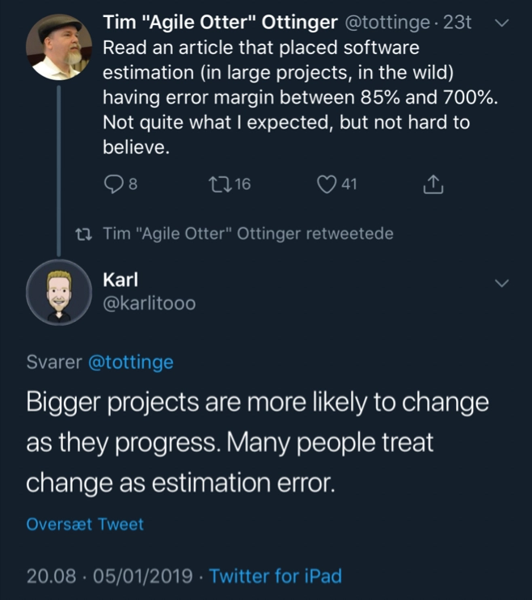Expand the chevron menu next to Karl

[502, 283]
